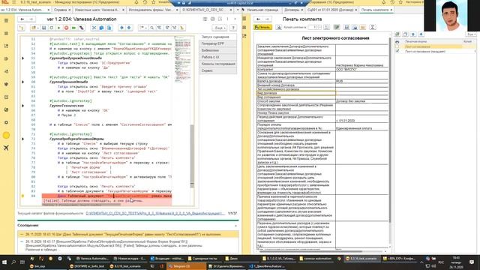Untick the checkbox for Лист согласования (текущая) row
480x270 pixels.
[x=397, y=51]
